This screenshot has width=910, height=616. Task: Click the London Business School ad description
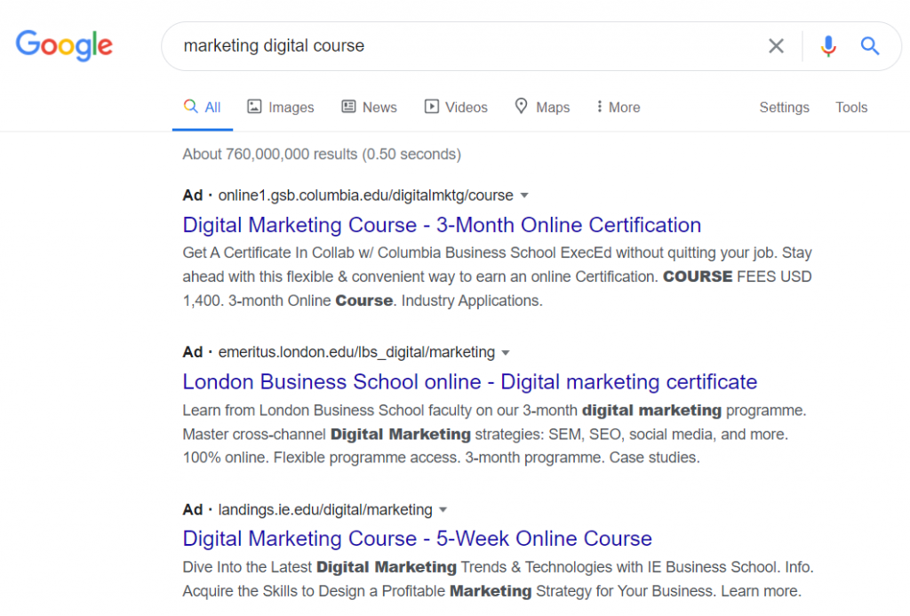pos(494,434)
